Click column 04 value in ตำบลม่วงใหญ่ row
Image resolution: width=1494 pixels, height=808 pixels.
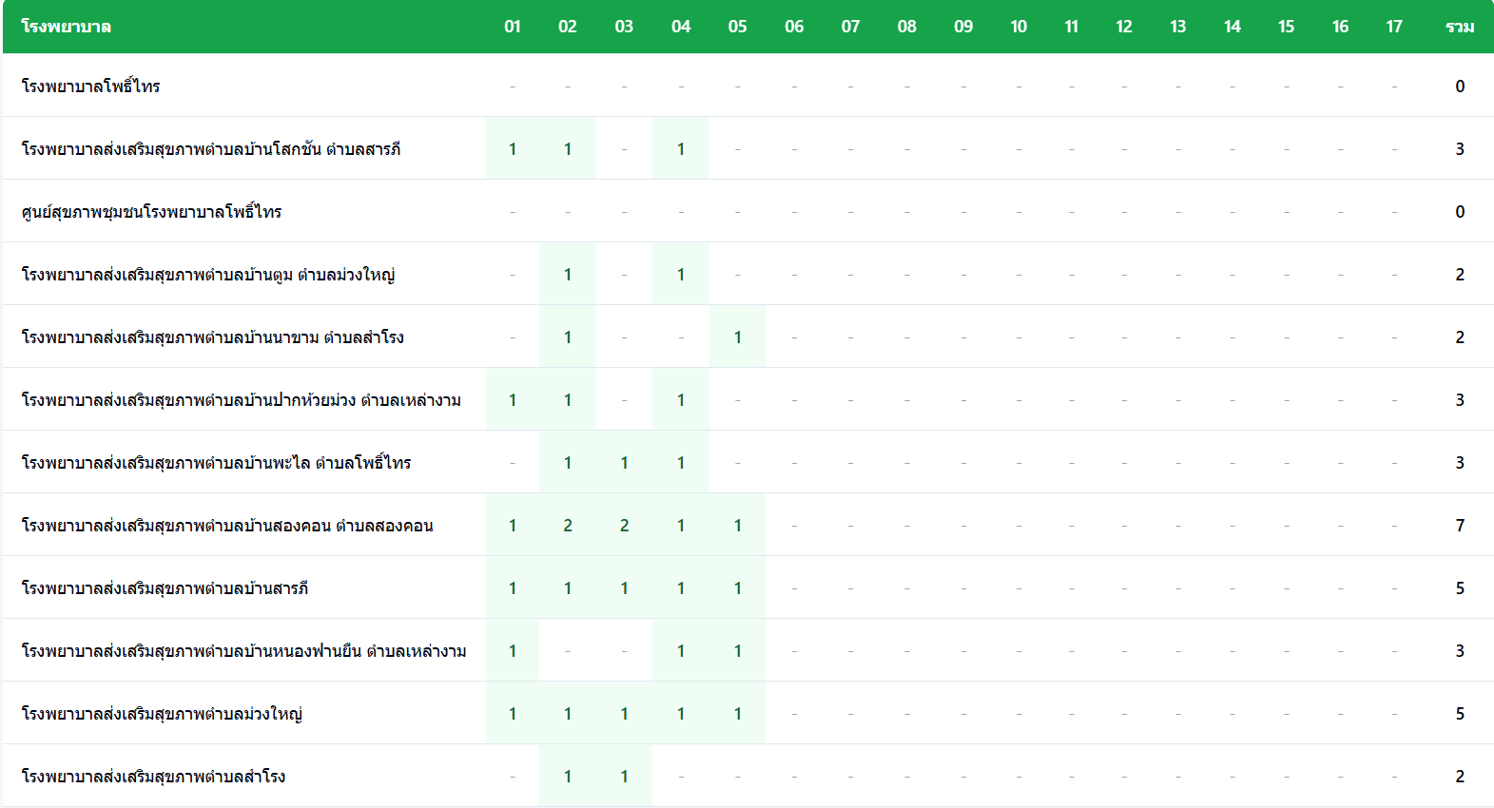[681, 713]
